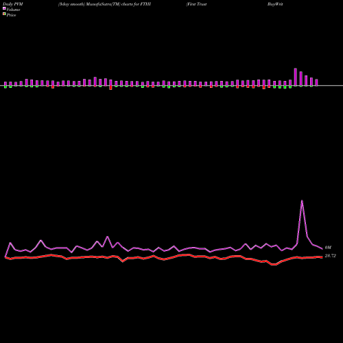Select the 'Volume' legend label
This screenshot has width=343, height=343.
[13, 10]
